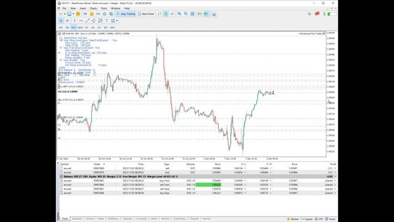Select the crosshair tool
This screenshot has width=394, height=222.
click(67, 20)
